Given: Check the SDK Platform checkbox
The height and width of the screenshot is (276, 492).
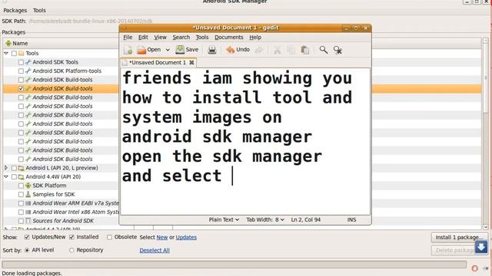Looking at the screenshot, I should (21, 186).
